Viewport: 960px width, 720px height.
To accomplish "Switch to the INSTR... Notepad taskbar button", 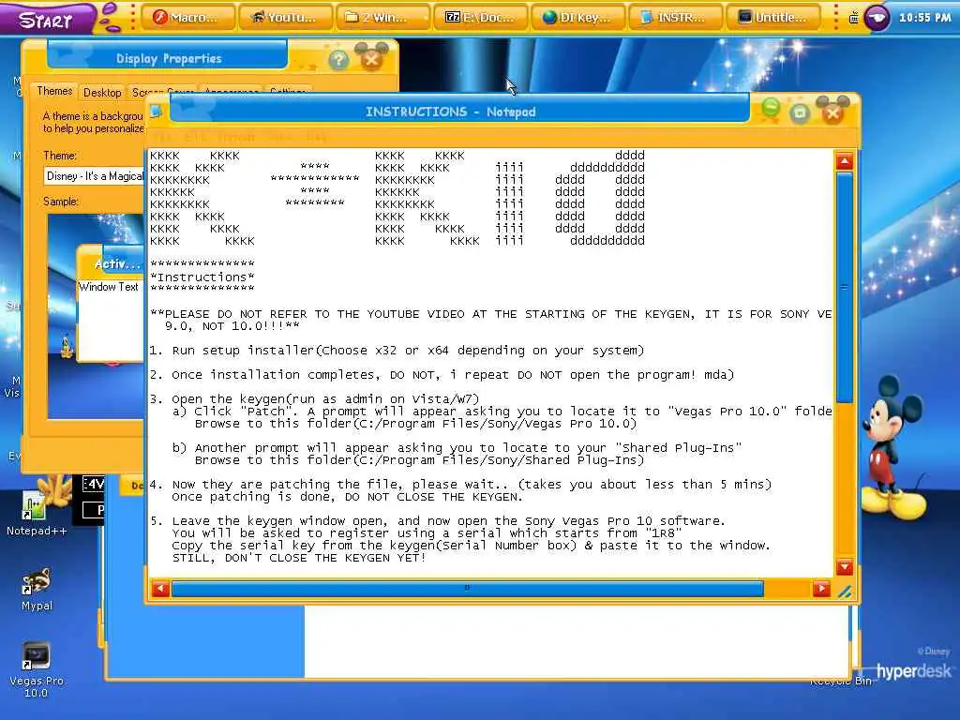I will click(x=676, y=18).
